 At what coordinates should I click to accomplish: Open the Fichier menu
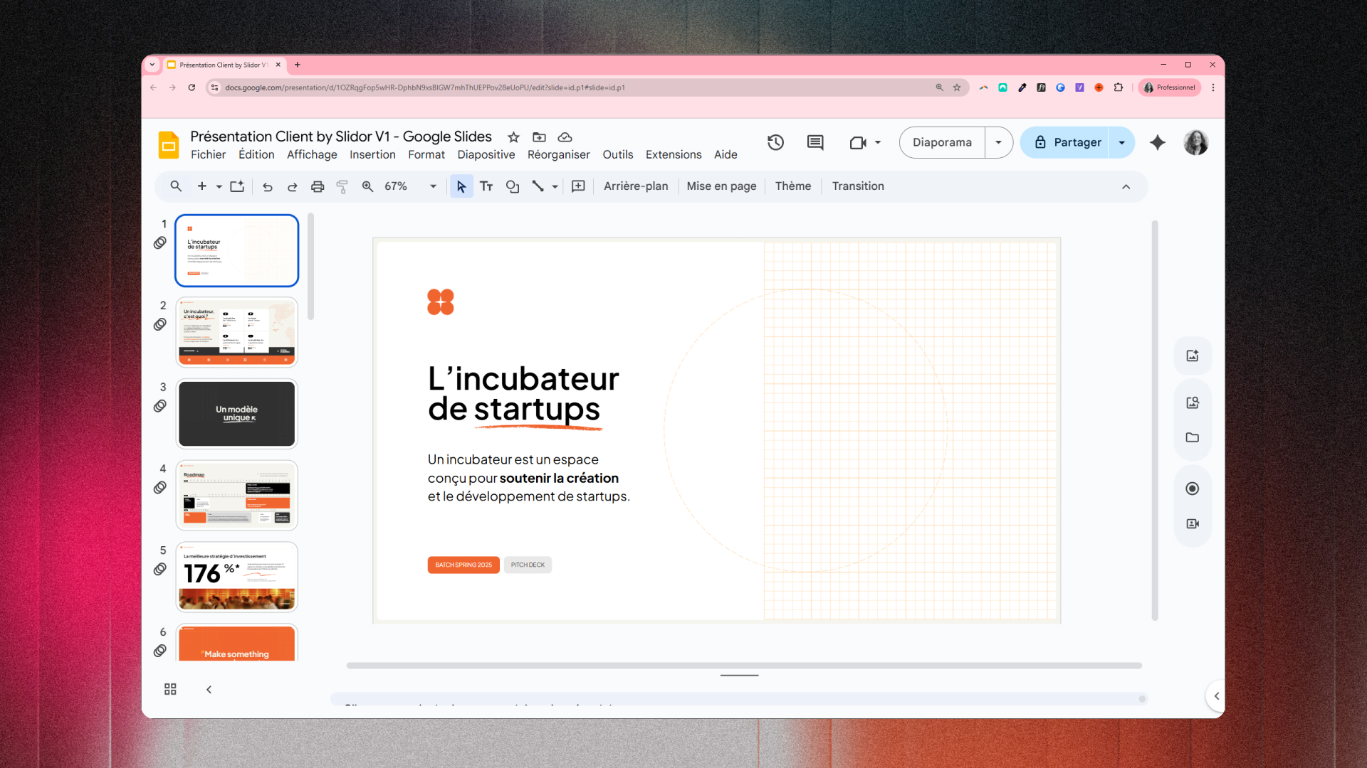pos(208,155)
